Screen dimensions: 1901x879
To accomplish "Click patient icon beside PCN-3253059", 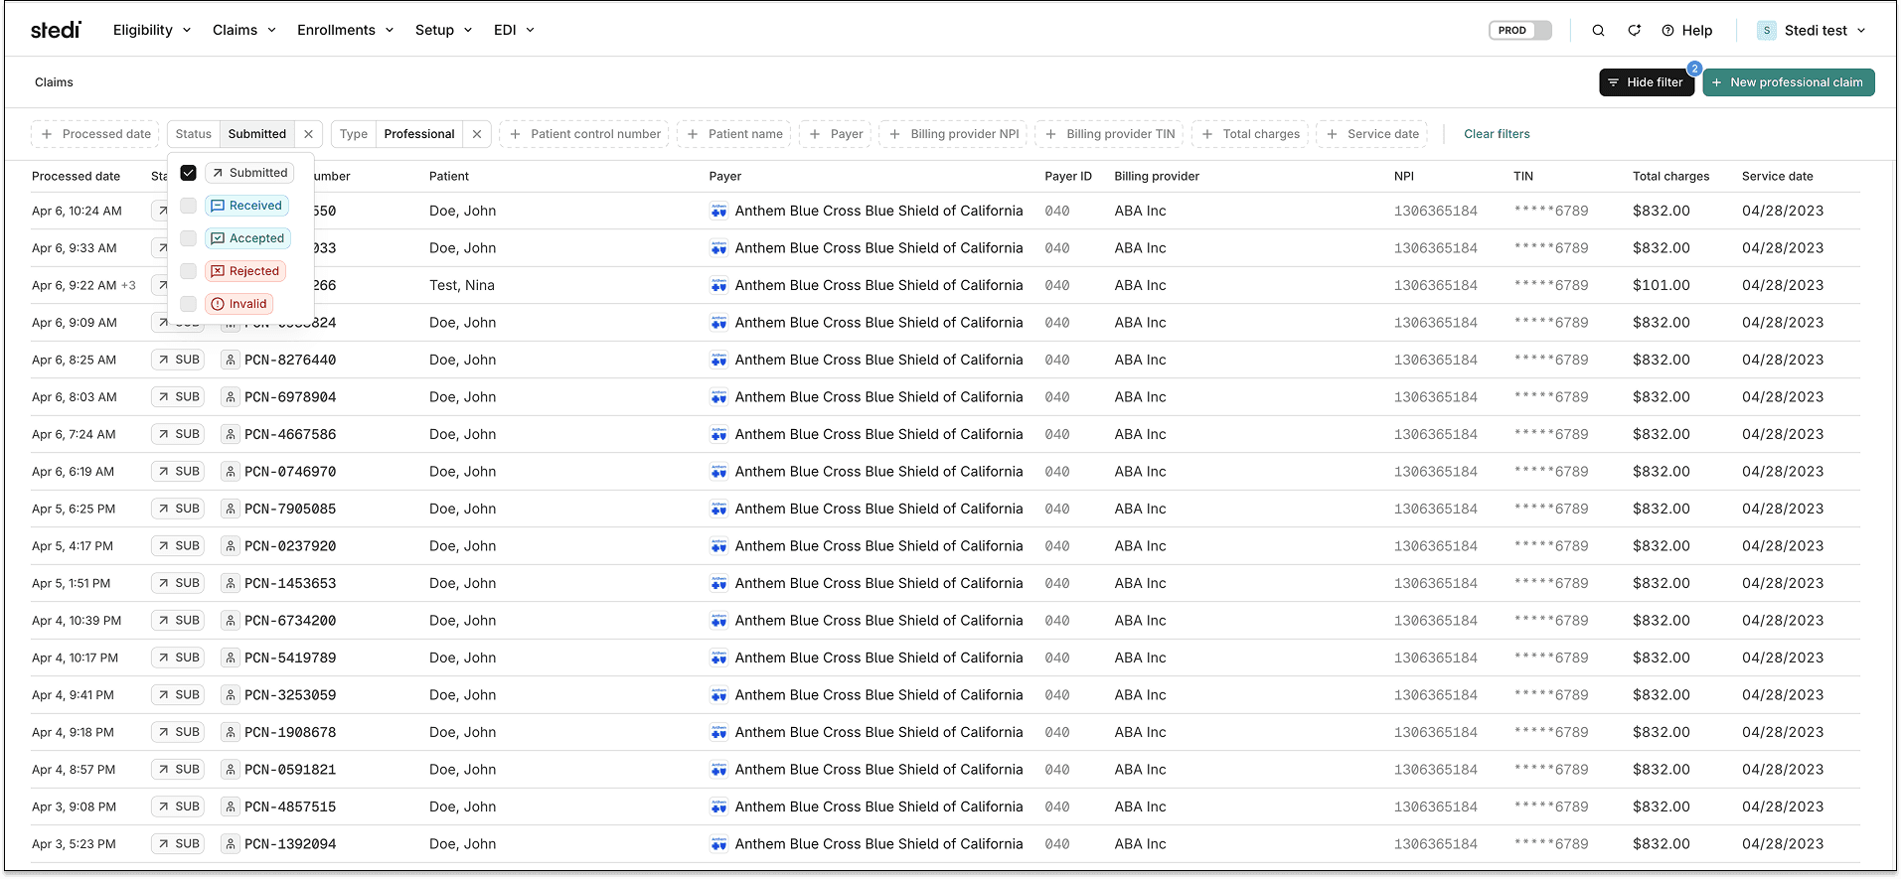I will pyautogui.click(x=230, y=695).
